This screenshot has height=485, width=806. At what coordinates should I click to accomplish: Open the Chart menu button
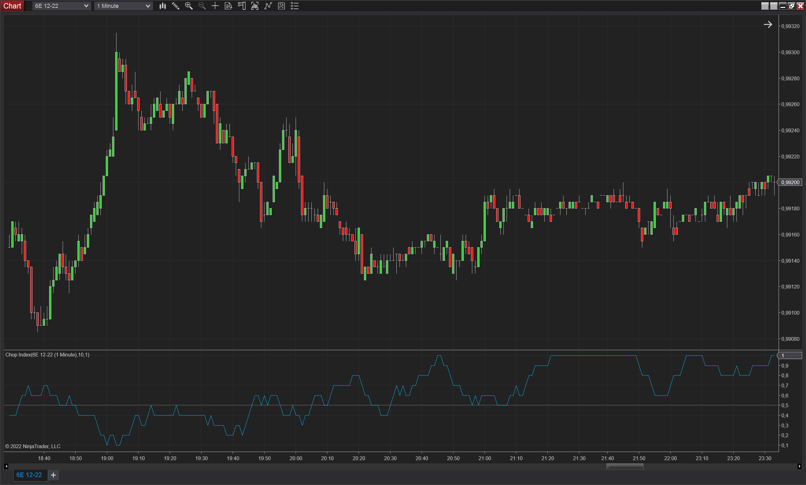(x=12, y=6)
